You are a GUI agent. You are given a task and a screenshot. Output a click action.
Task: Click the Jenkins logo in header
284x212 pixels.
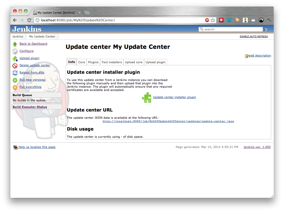[27, 29]
